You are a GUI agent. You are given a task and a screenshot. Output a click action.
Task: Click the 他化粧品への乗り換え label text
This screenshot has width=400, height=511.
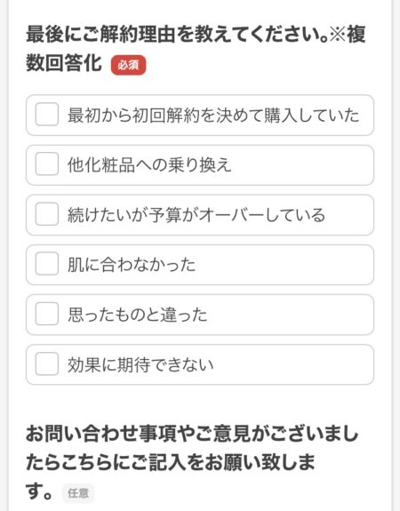[149, 165]
